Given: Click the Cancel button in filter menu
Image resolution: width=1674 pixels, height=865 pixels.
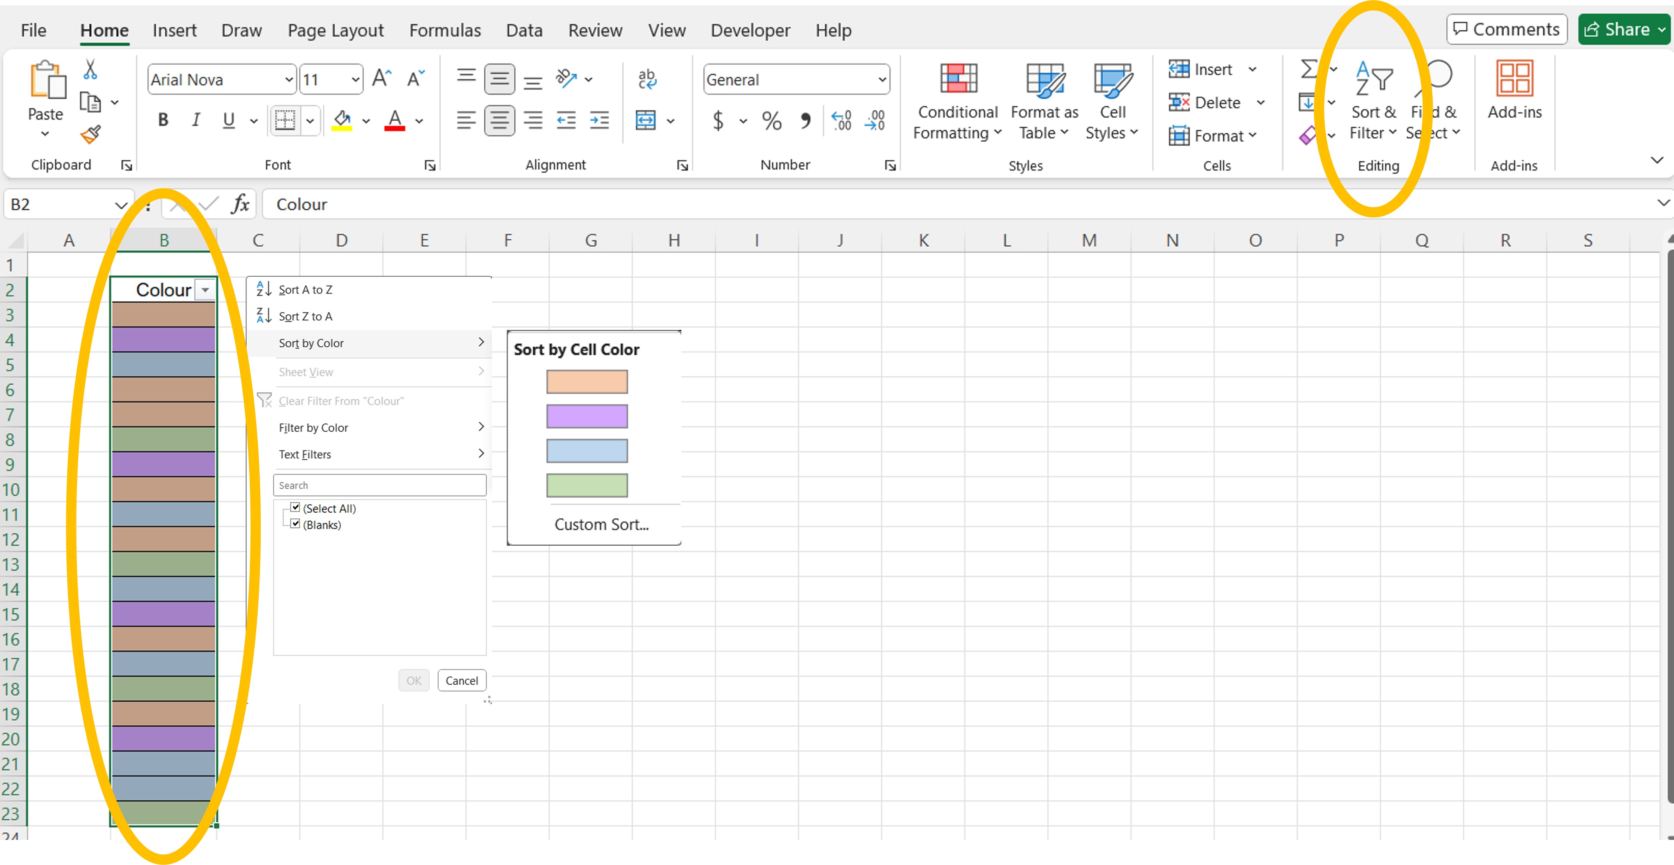Looking at the screenshot, I should tap(461, 680).
